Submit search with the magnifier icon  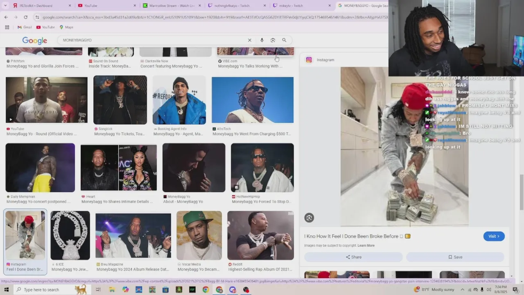284,40
